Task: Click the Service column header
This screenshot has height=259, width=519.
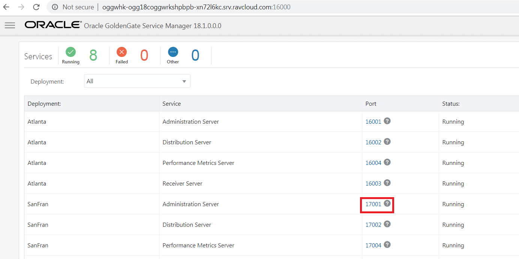Action: coord(172,104)
